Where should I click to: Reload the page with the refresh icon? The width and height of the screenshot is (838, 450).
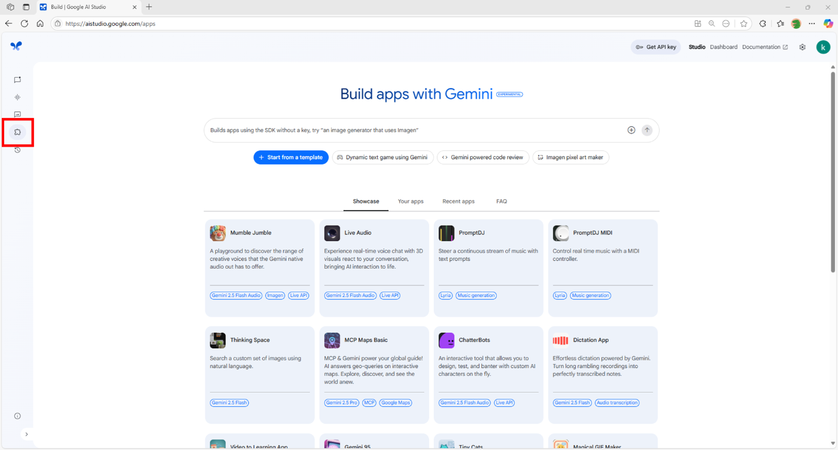pos(25,23)
